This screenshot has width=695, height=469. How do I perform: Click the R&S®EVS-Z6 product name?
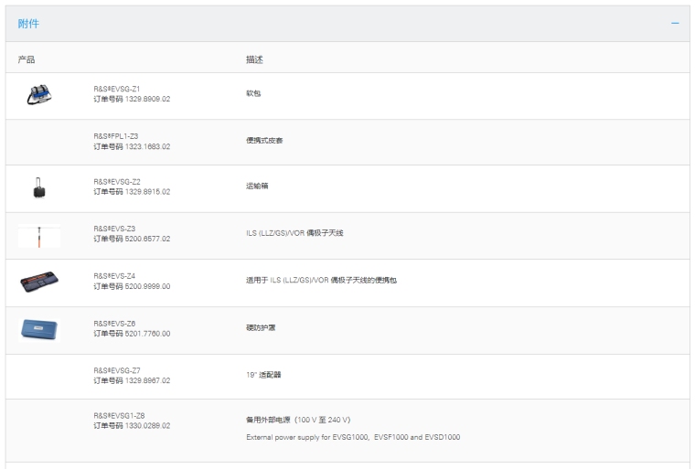coord(114,324)
